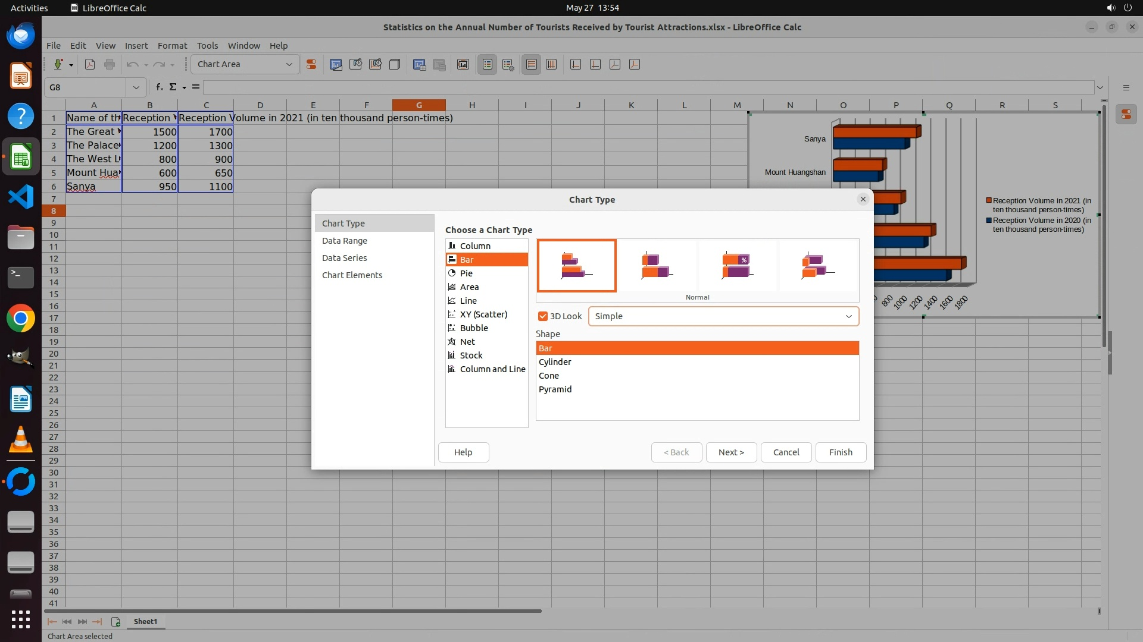The height and width of the screenshot is (642, 1143).
Task: Toggle the Legend On/Off toolbar button
Action: (x=487, y=64)
